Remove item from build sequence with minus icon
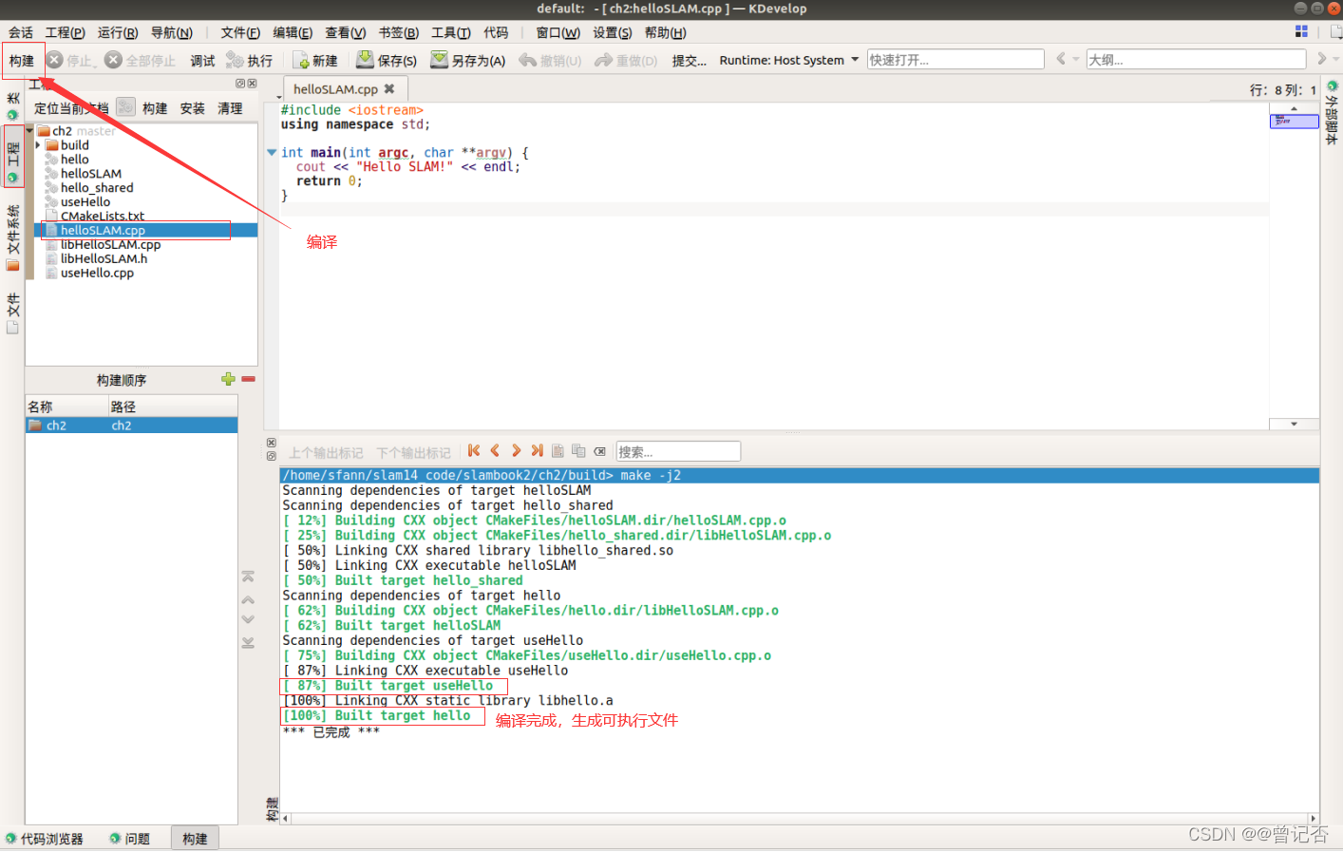Viewport: 1343px width, 852px height. pos(249,379)
